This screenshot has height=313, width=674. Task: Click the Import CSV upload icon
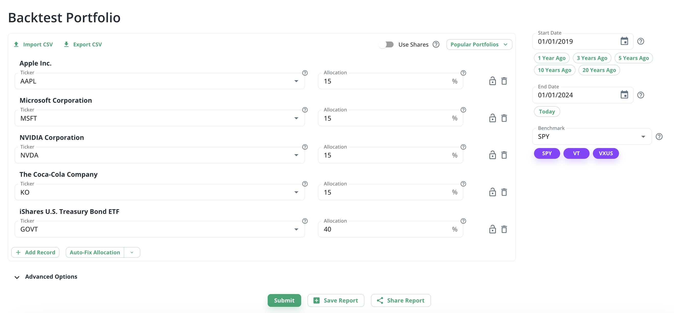click(16, 44)
